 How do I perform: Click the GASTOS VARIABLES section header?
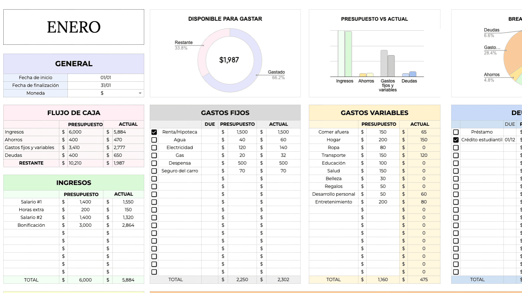[x=375, y=113]
